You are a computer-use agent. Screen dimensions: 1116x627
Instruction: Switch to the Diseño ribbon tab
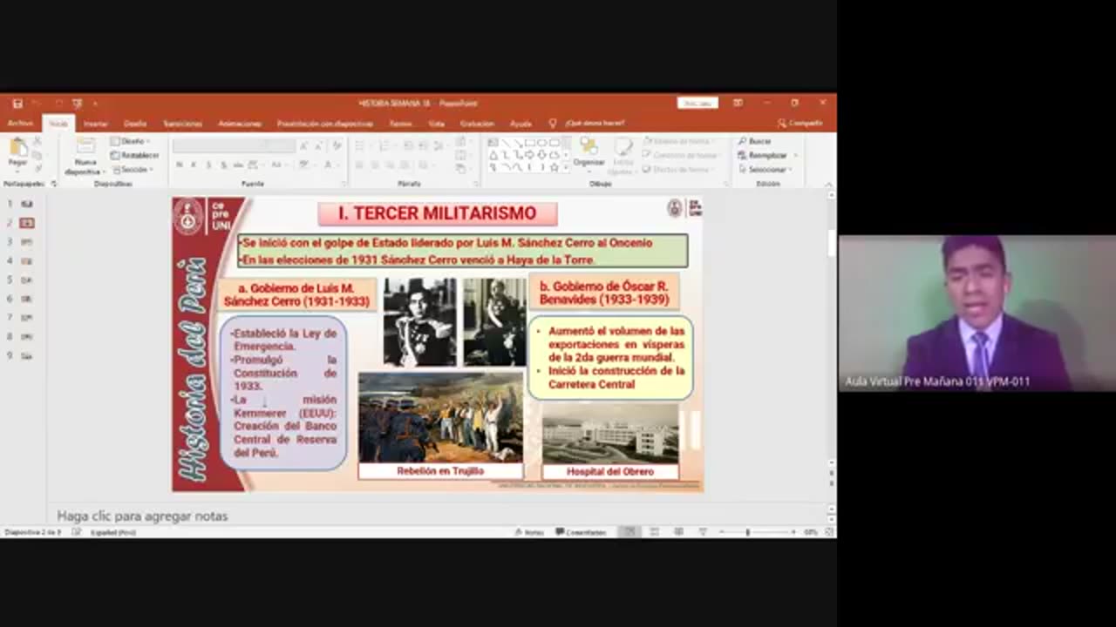135,124
